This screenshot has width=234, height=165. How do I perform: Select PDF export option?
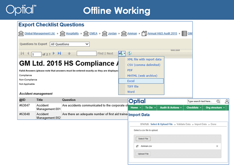pos(130,70)
